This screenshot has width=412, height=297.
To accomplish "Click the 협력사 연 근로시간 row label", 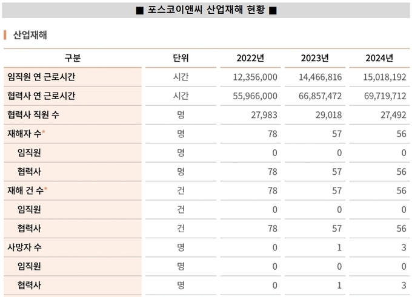I will pyautogui.click(x=41, y=96).
